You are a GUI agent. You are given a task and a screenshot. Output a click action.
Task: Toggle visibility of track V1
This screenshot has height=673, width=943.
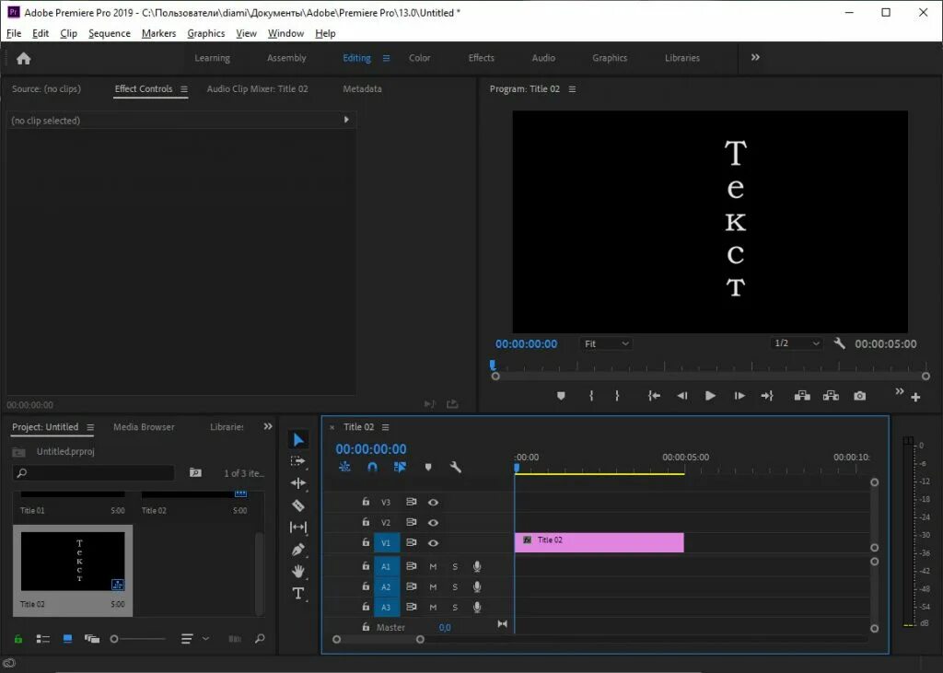point(434,543)
